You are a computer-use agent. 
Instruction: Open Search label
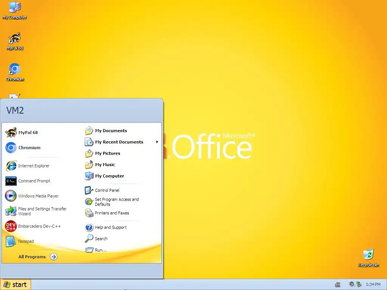pos(101,239)
